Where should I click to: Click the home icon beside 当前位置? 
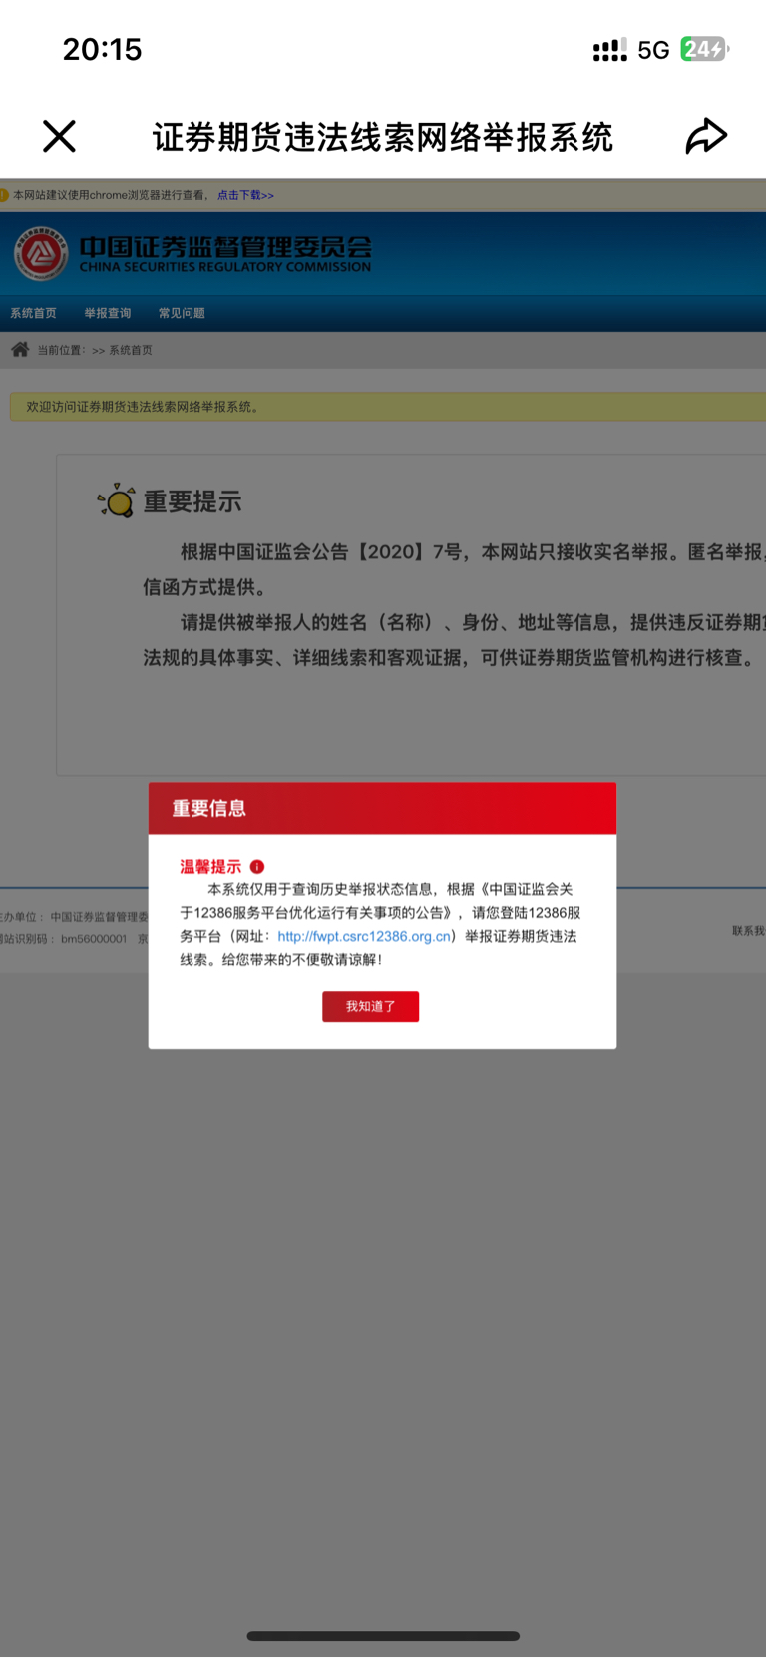[x=20, y=349]
